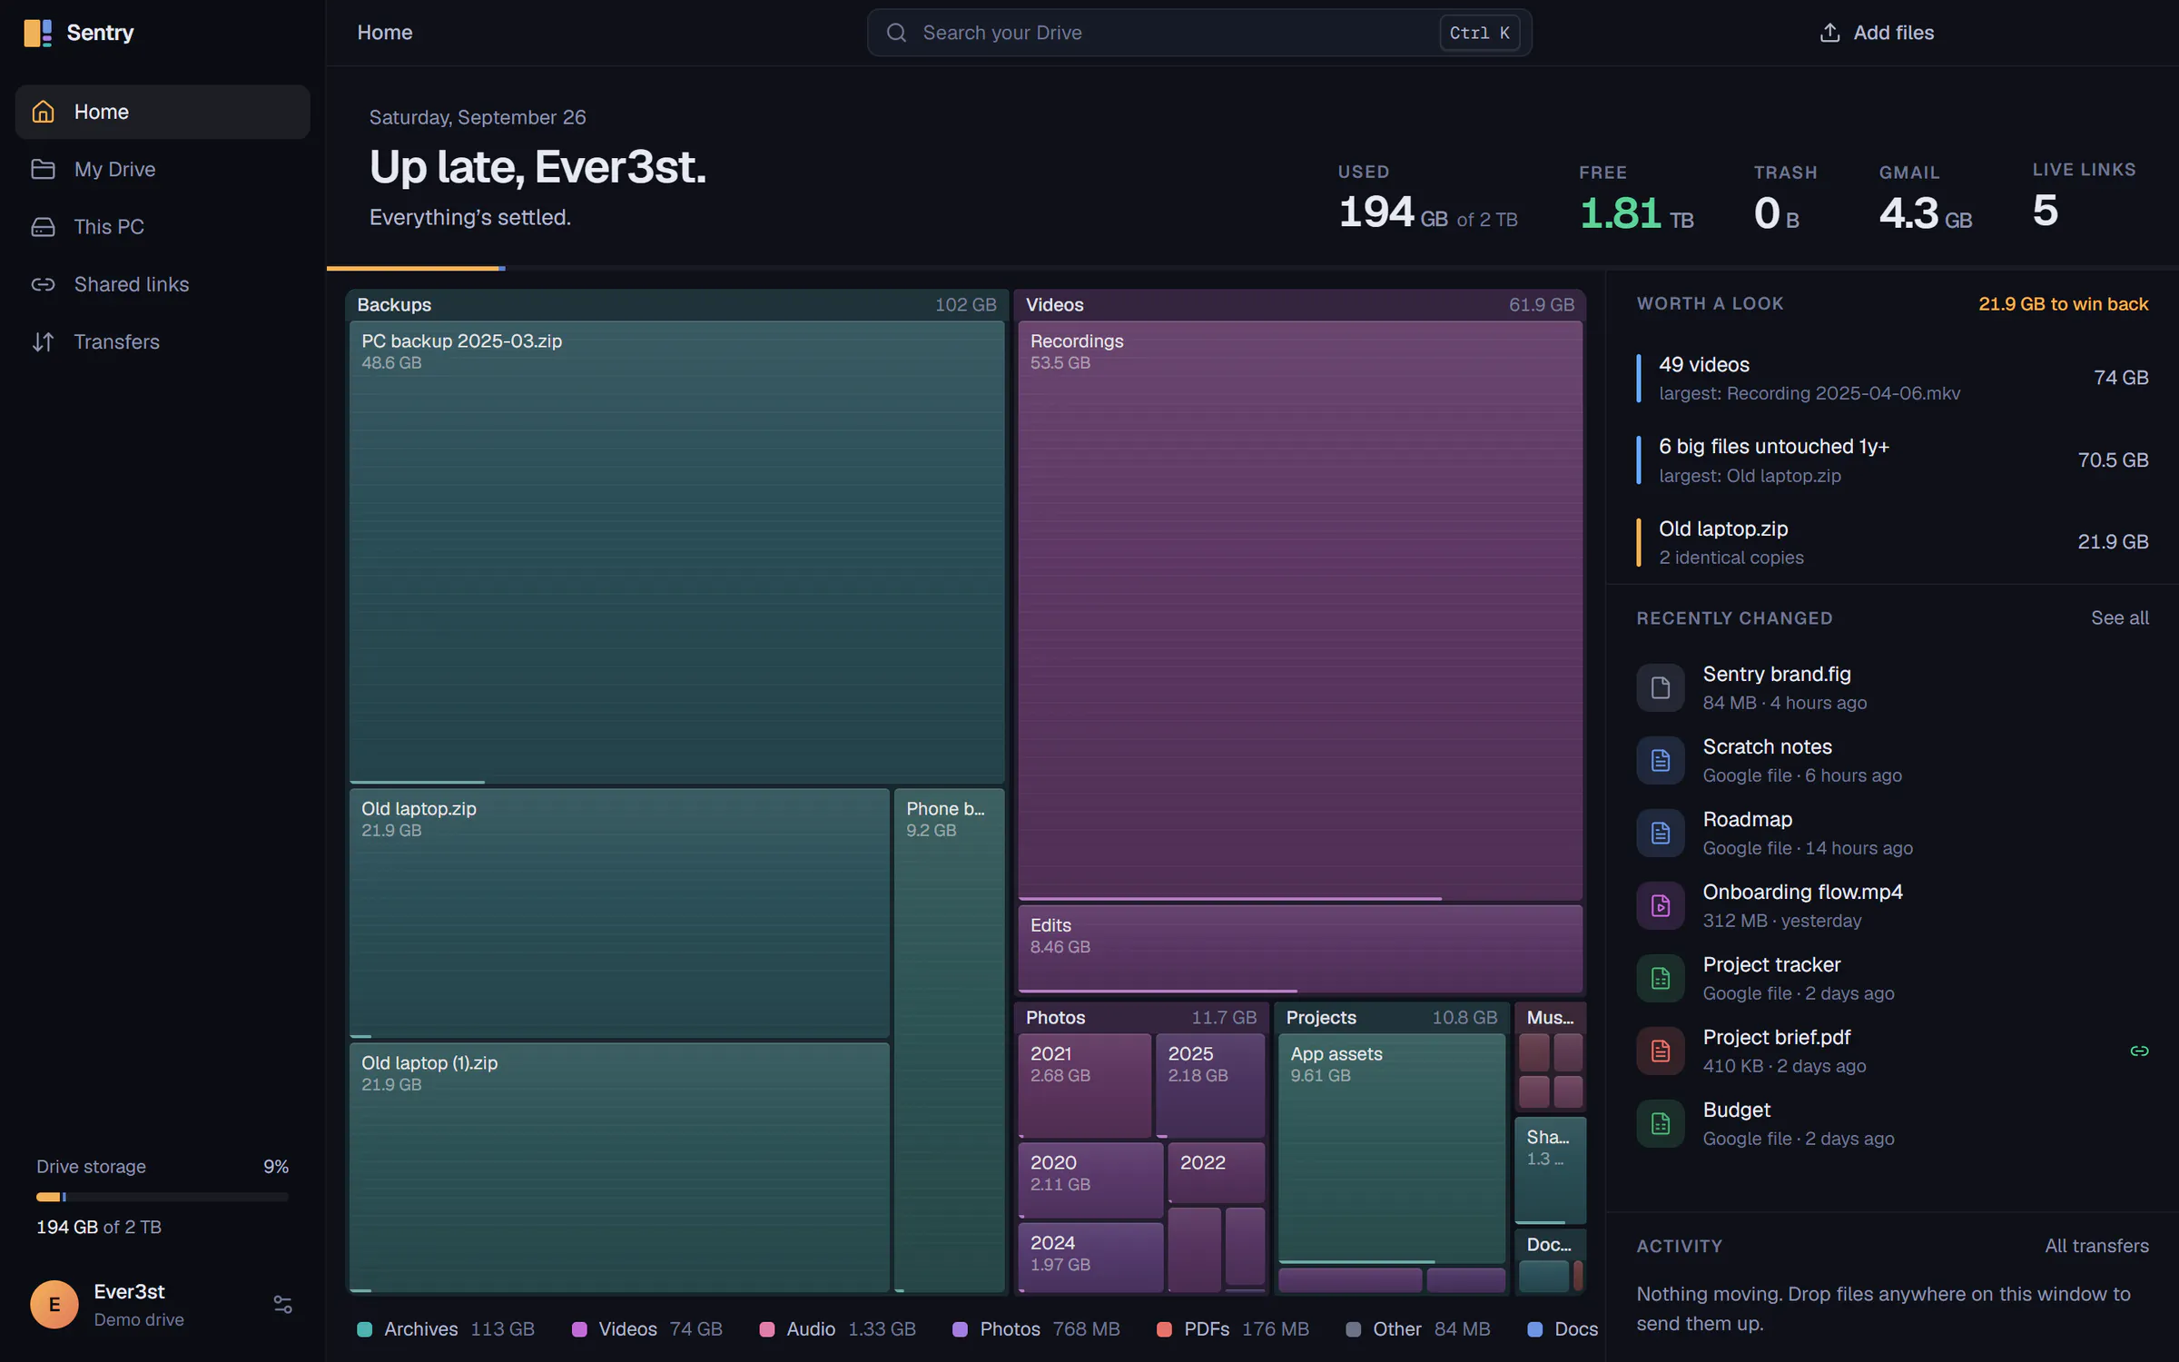
Task: Click the Sentry brand.fig file icon
Action: (1660, 687)
